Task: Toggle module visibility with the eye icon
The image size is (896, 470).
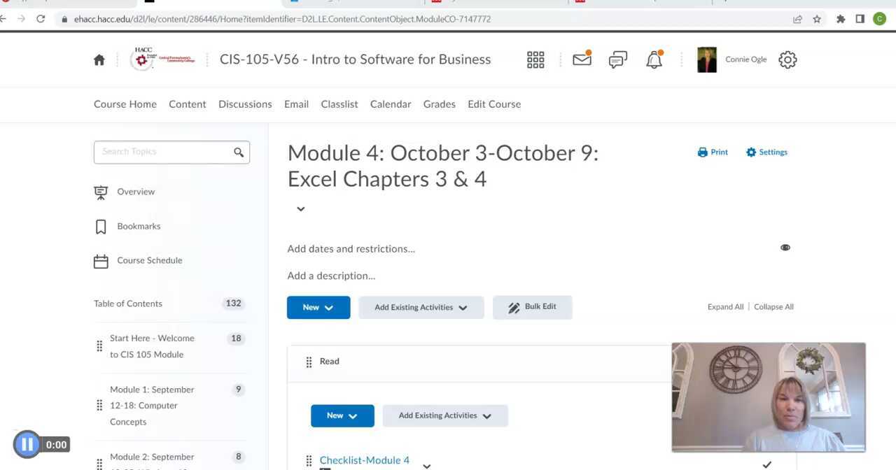Action: [785, 248]
